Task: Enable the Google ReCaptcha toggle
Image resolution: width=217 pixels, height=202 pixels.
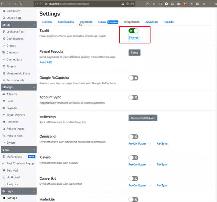Action: tap(133, 78)
